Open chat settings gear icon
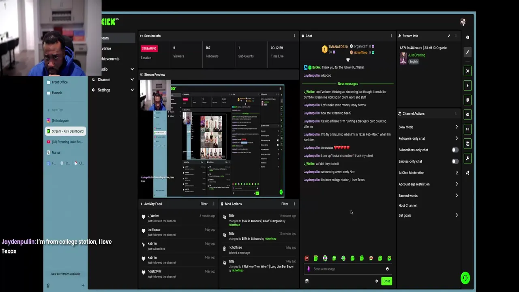 (x=377, y=281)
